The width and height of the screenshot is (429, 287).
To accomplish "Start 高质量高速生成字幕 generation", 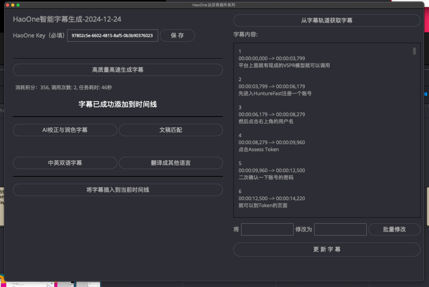I will [118, 70].
